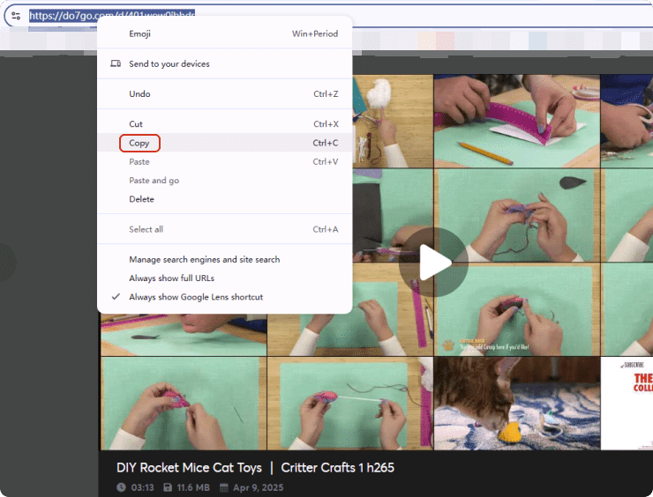653x497 pixels.
Task: Click the cat with yellow toy thumbnail
Action: [516, 401]
